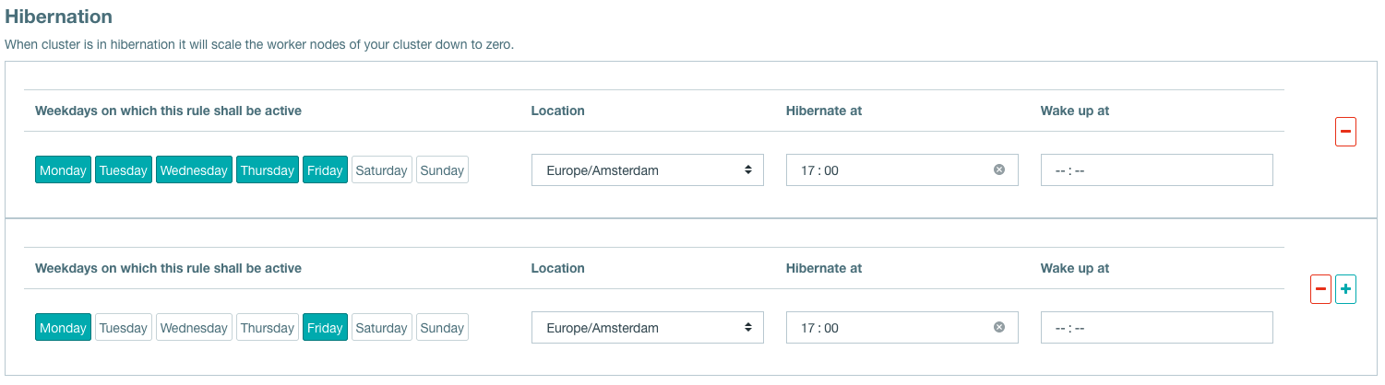Enable Tuesday in the second rule
Image resolution: width=1385 pixels, height=385 pixels.
[124, 328]
